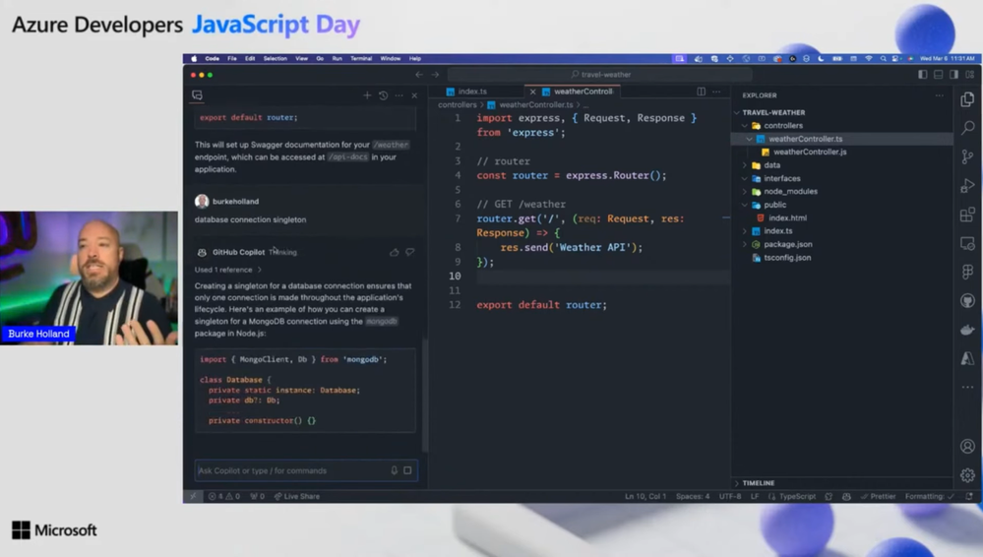Toggle Formatting checkmark in status bar
The width and height of the screenshot is (983, 557).
coord(930,496)
